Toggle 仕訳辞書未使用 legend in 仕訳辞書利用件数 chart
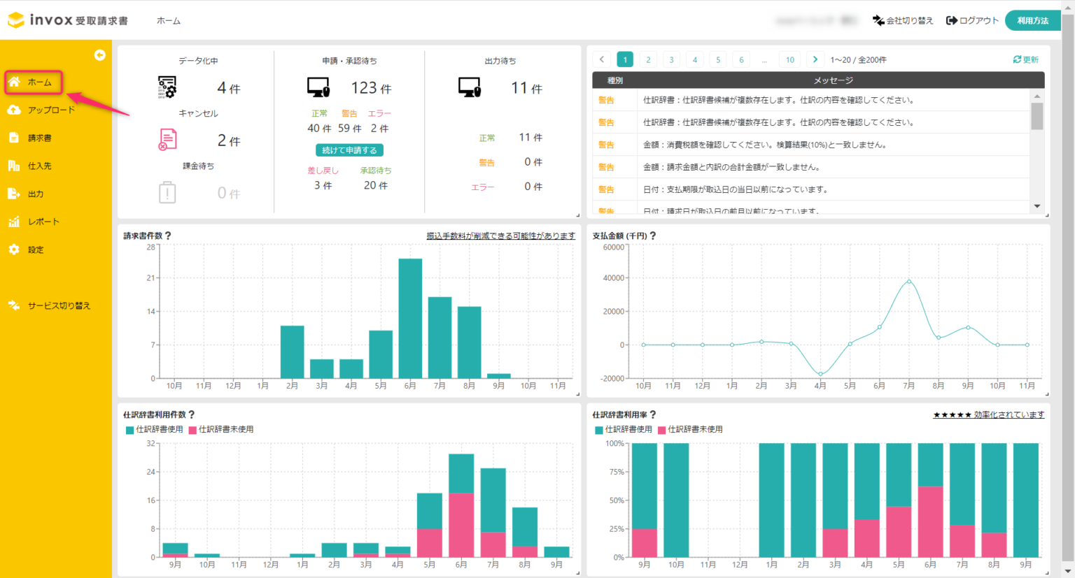 [x=221, y=429]
